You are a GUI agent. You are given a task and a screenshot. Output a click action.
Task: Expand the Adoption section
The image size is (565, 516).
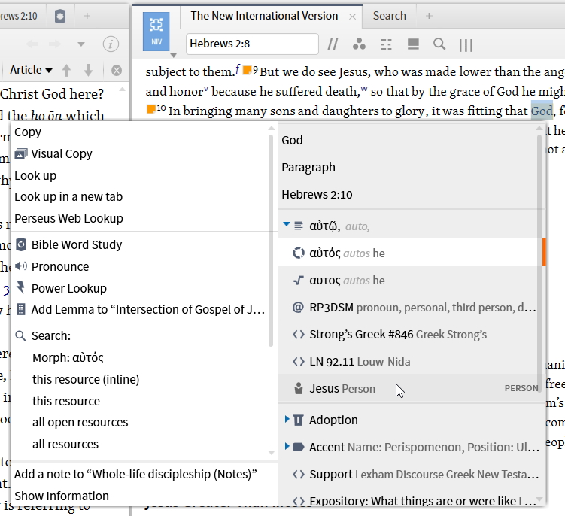coord(287,419)
